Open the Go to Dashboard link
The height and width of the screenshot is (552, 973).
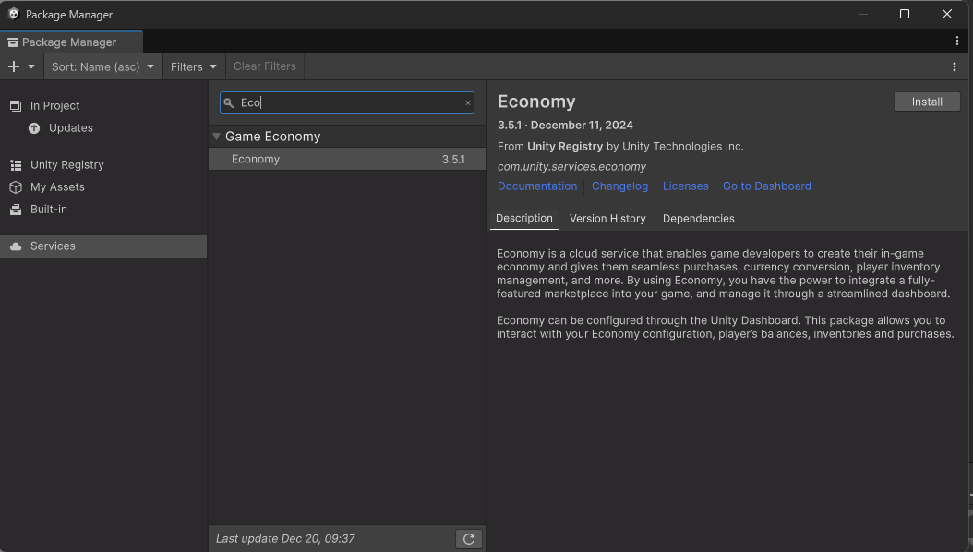coord(767,186)
